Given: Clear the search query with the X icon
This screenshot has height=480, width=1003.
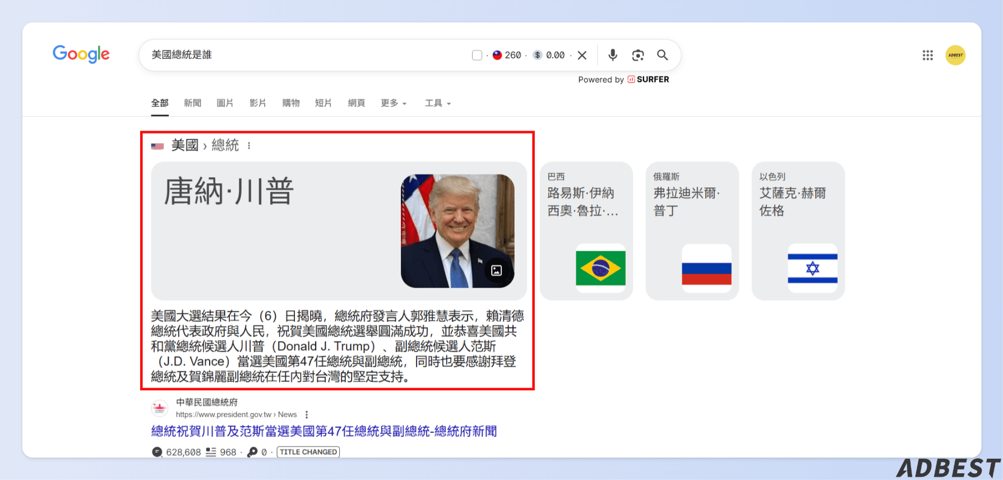Looking at the screenshot, I should click(582, 55).
